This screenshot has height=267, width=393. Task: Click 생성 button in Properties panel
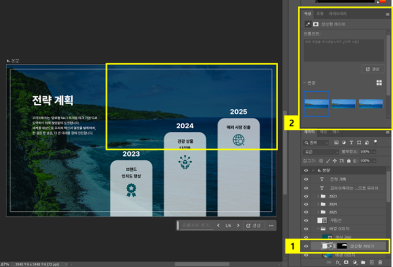tap(373, 69)
